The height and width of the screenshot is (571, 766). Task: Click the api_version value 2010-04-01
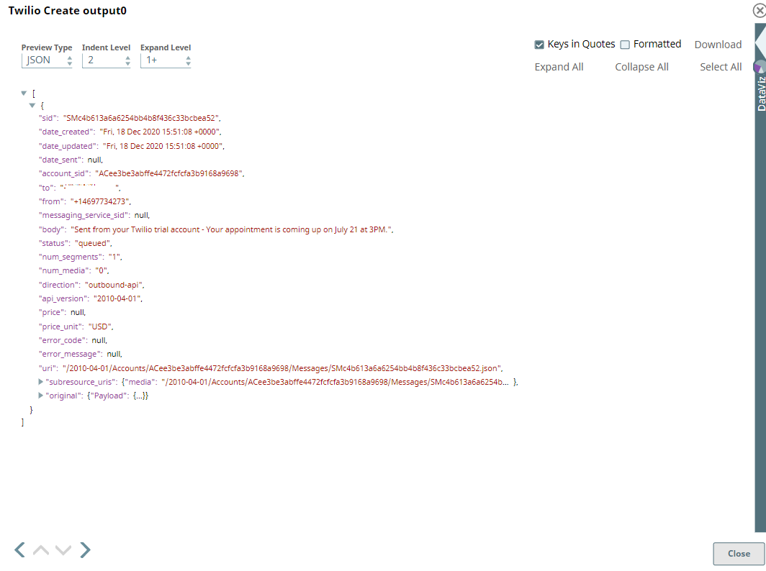tap(117, 298)
